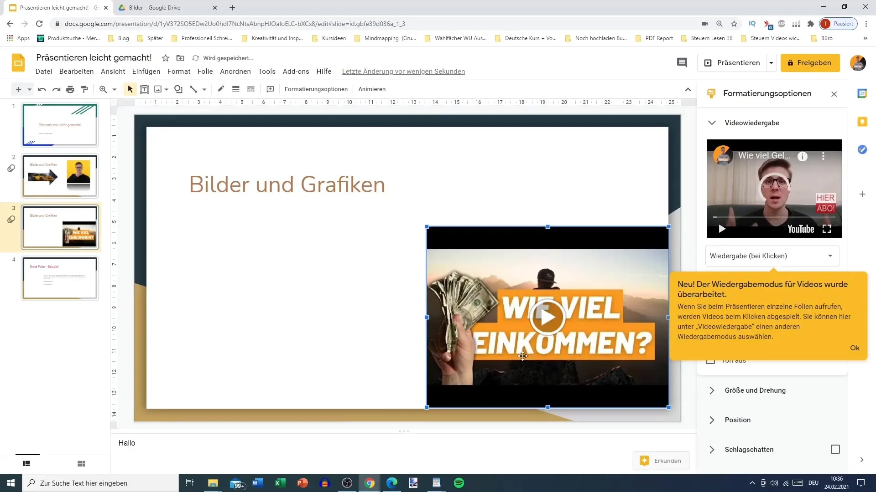Expand the Position section
Screen dimensions: 876x492
click(x=712, y=420)
